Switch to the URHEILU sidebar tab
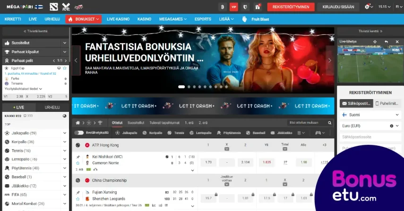The width and height of the screenshot is (404, 211). [x=52, y=107]
